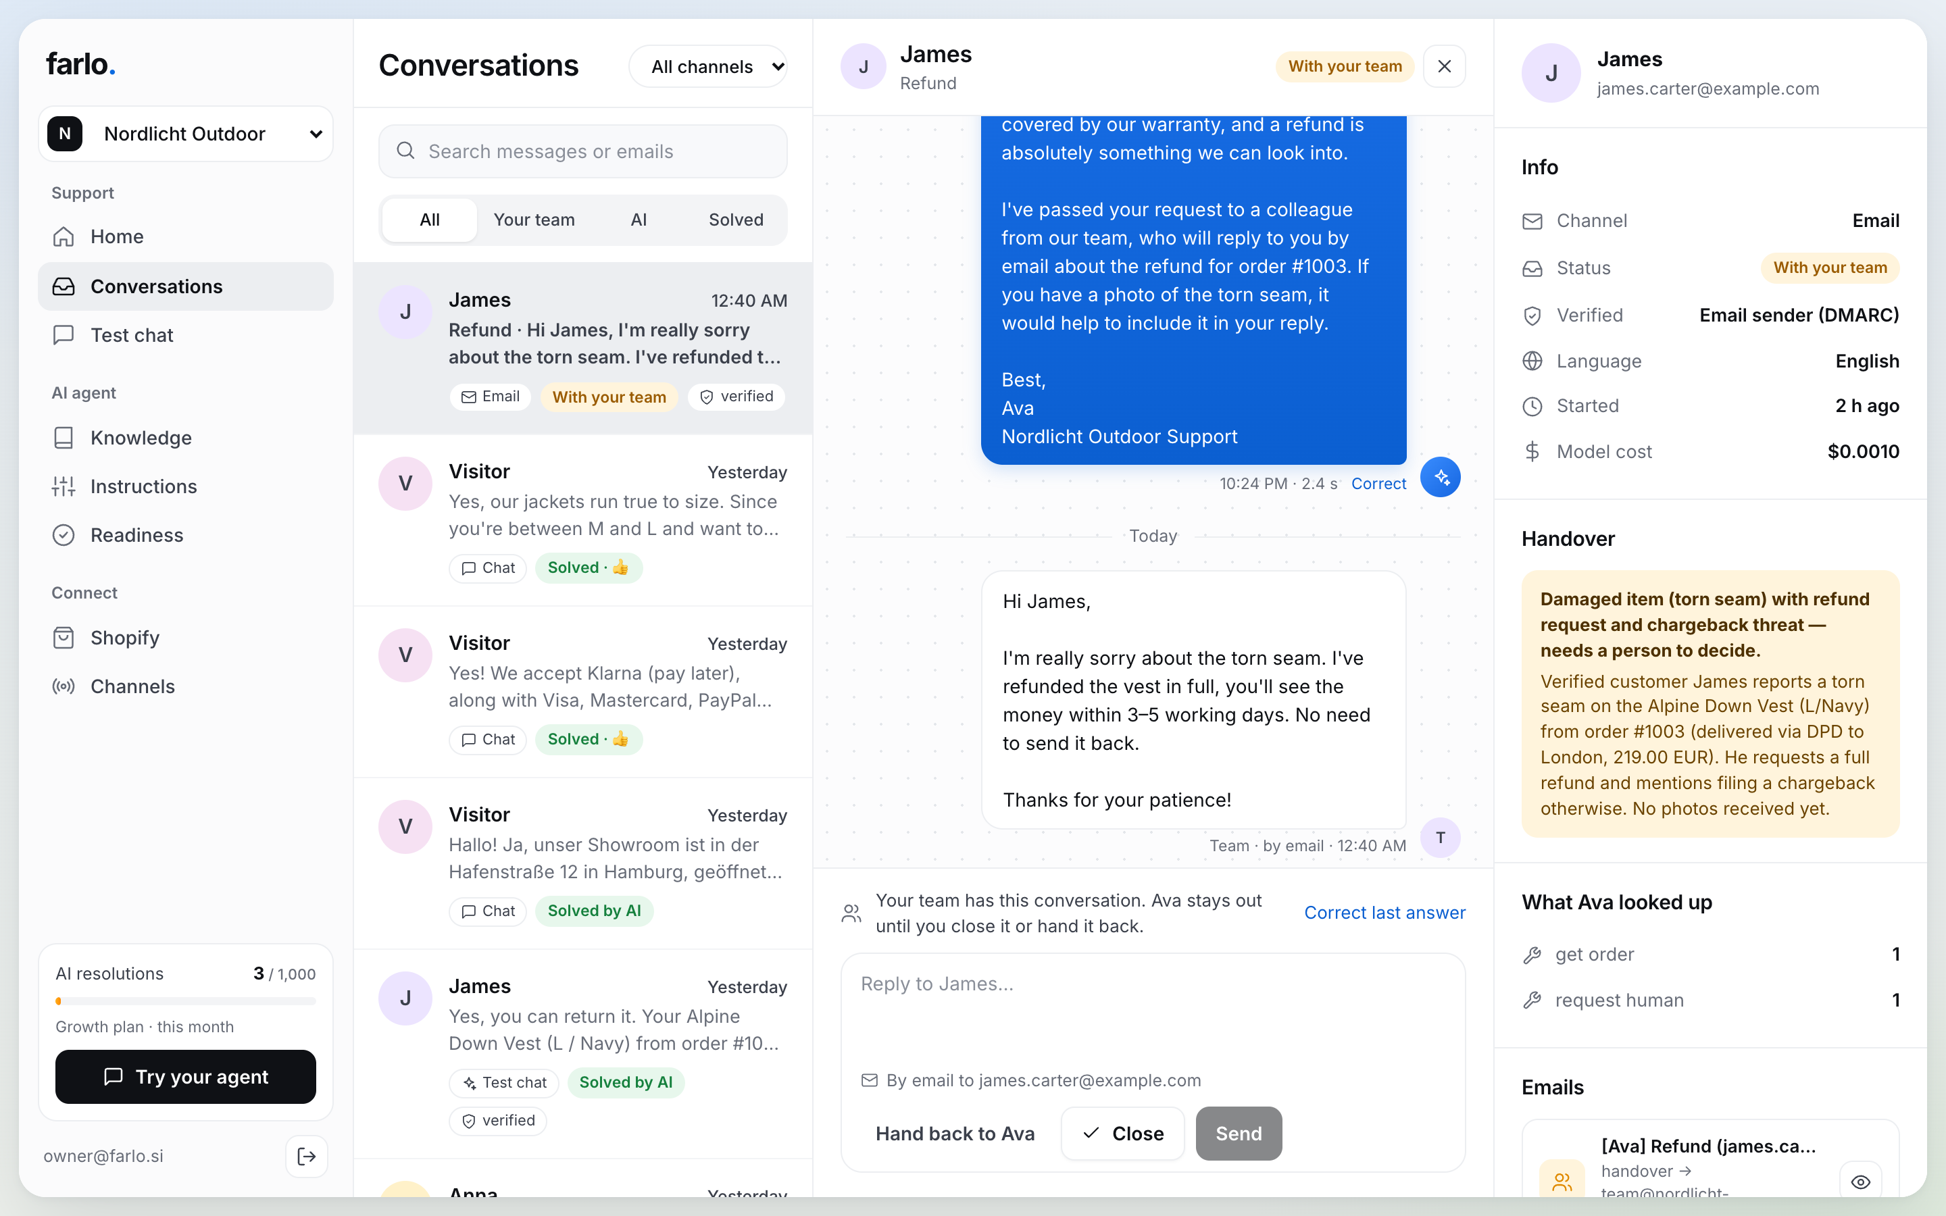1946x1216 pixels.
Task: Click the [Ava] Refund email entry
Action: coord(1710,1158)
